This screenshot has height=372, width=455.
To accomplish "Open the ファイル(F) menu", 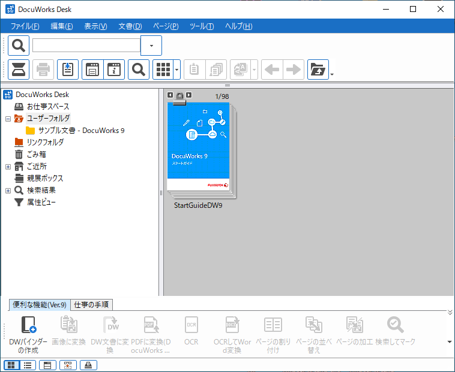I will [25, 26].
